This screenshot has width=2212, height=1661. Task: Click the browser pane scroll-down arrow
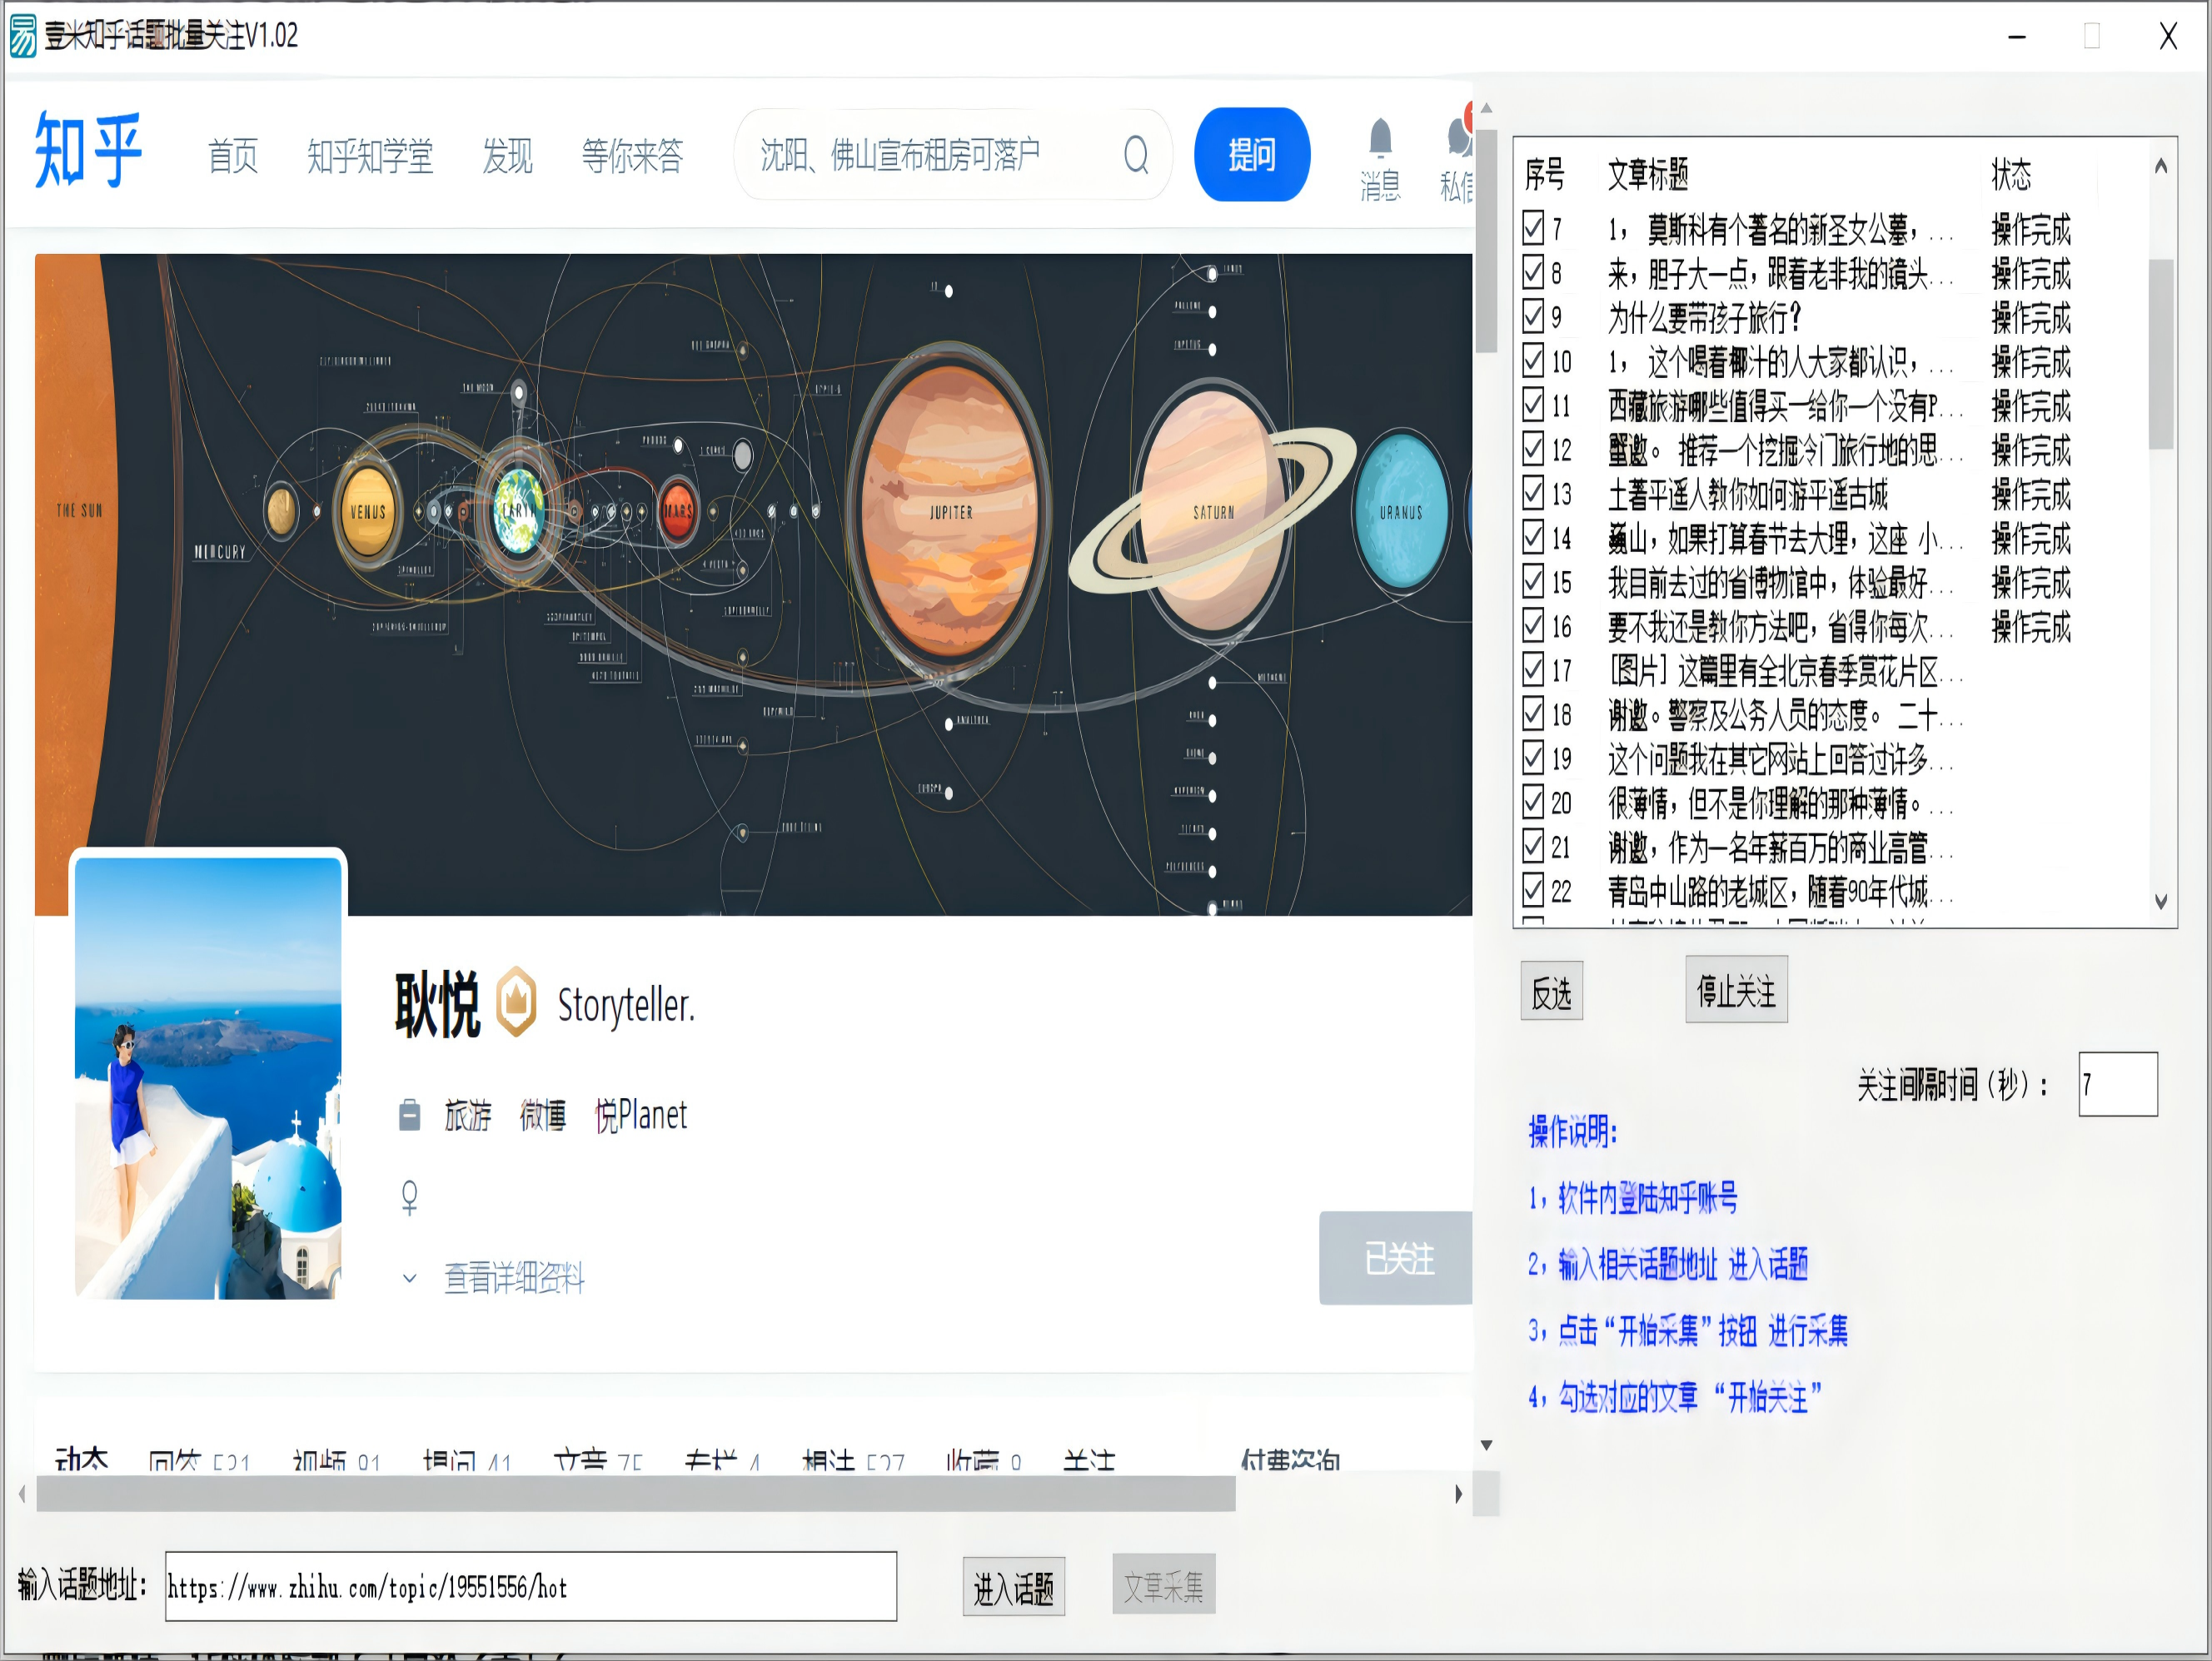pyautogui.click(x=1486, y=1445)
